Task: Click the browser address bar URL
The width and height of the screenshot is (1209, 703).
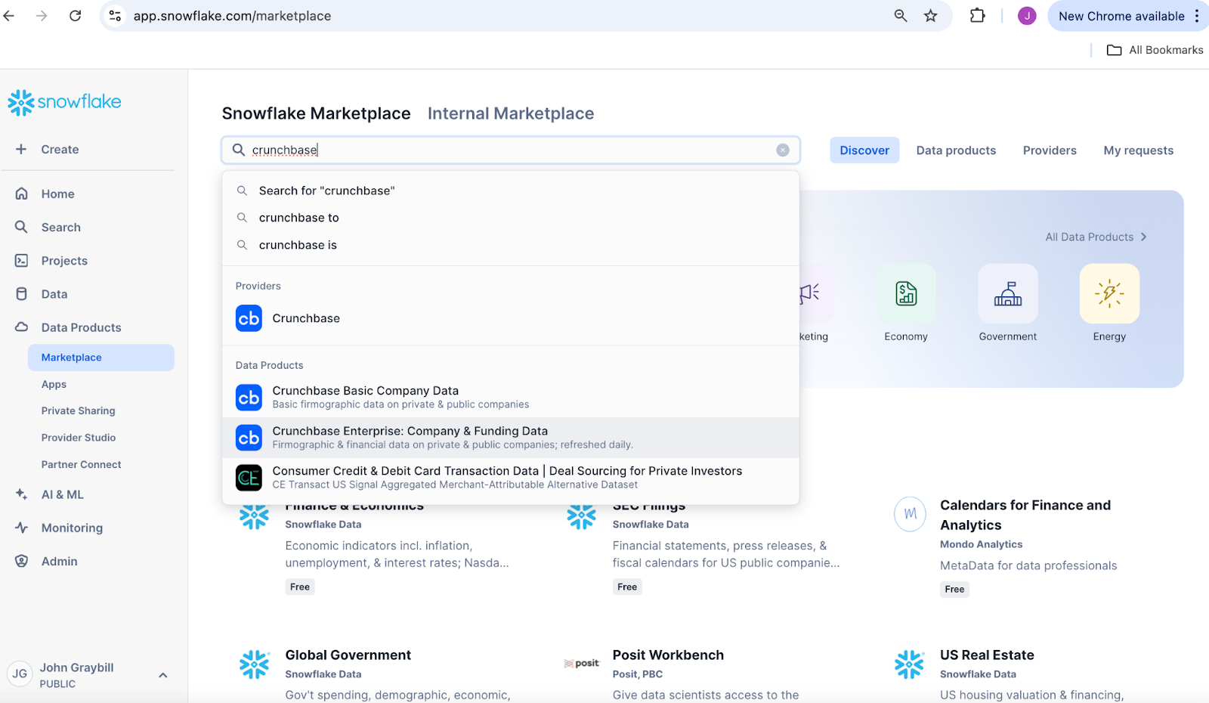Action: [232, 16]
